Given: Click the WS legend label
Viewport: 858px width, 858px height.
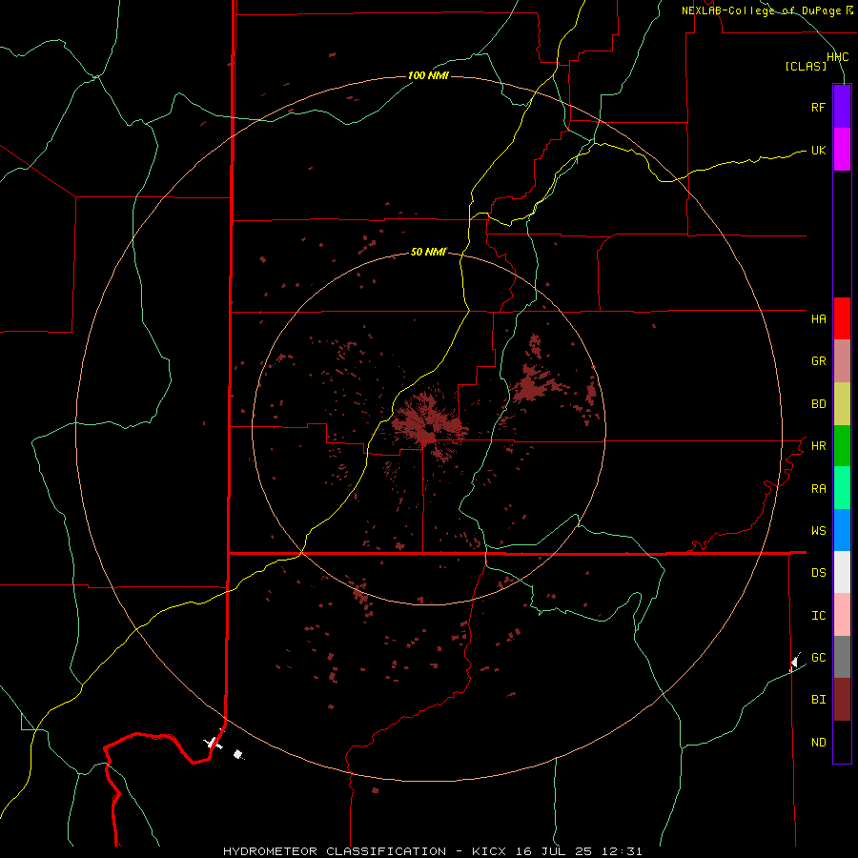Looking at the screenshot, I should coord(818,531).
